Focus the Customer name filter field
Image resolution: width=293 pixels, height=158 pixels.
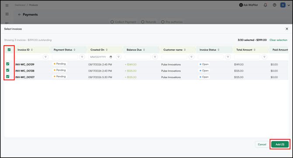174,57
